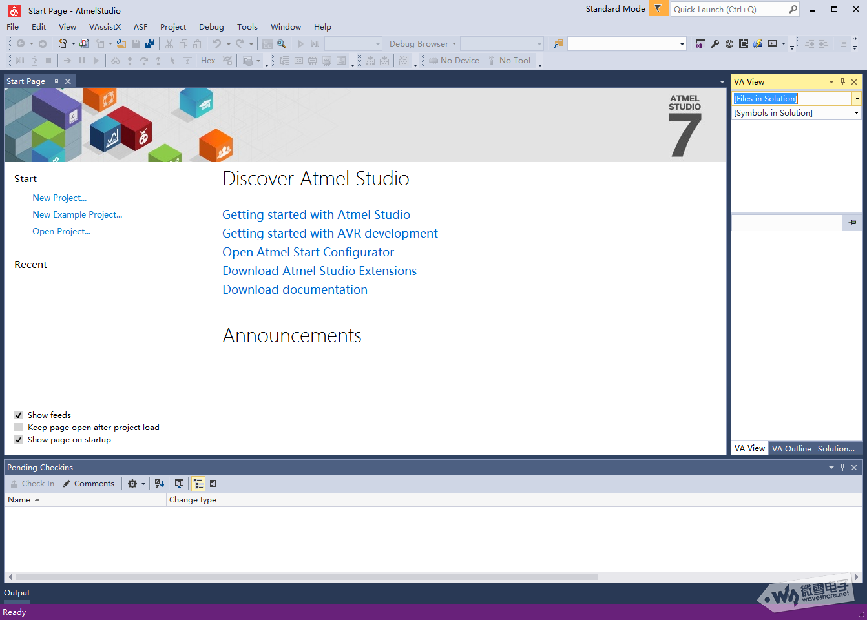Expand the Symbols in Solution dropdown
The width and height of the screenshot is (867, 620).
tap(857, 113)
